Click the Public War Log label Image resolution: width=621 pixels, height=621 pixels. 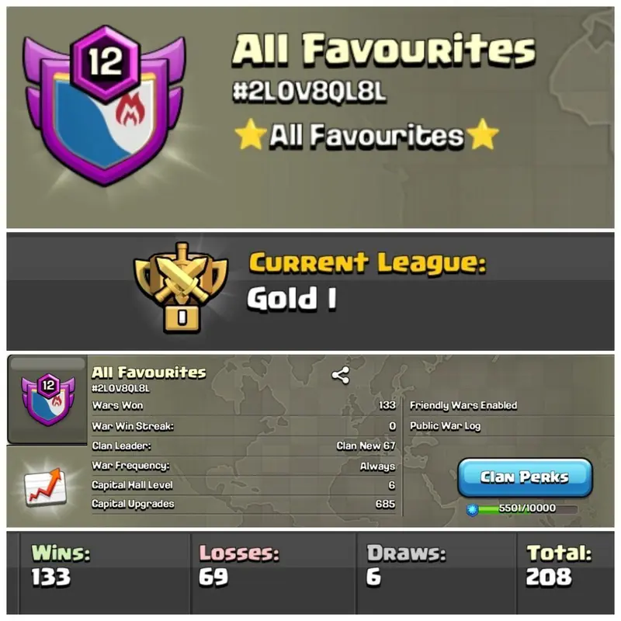pos(445,426)
